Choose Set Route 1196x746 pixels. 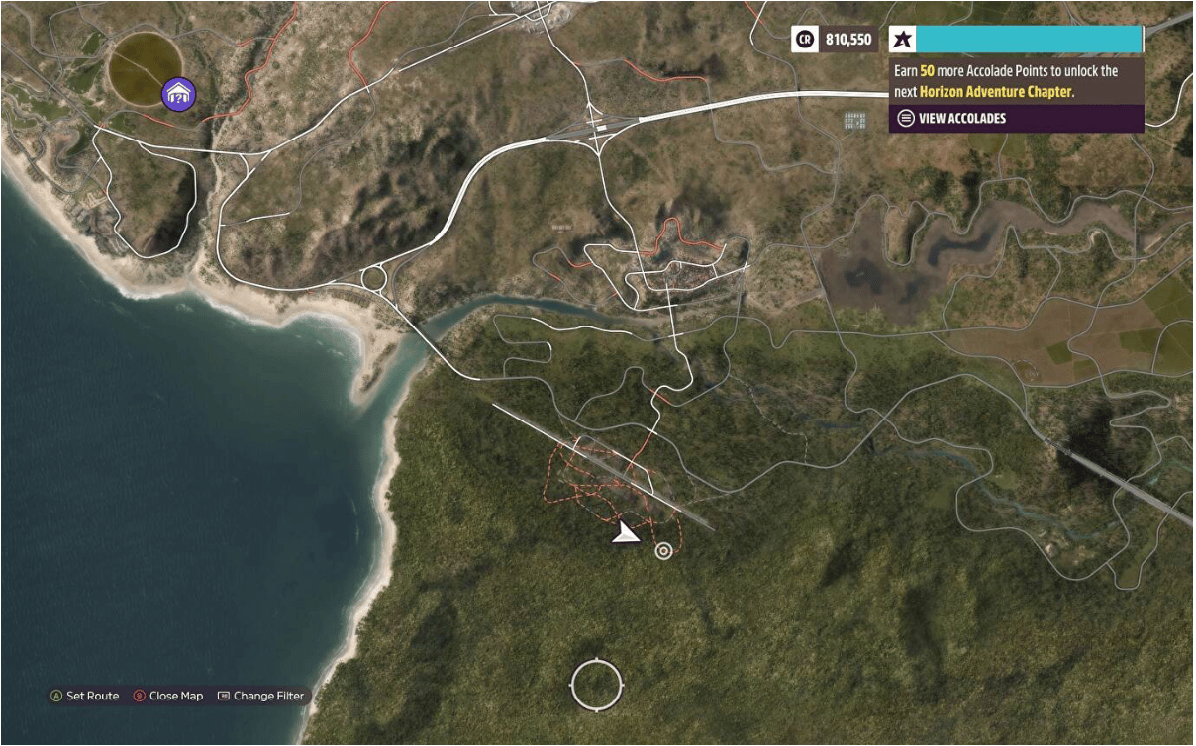[x=93, y=697]
